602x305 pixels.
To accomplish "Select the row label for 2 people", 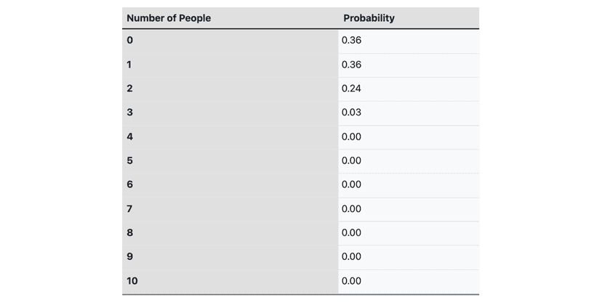I will [x=130, y=89].
